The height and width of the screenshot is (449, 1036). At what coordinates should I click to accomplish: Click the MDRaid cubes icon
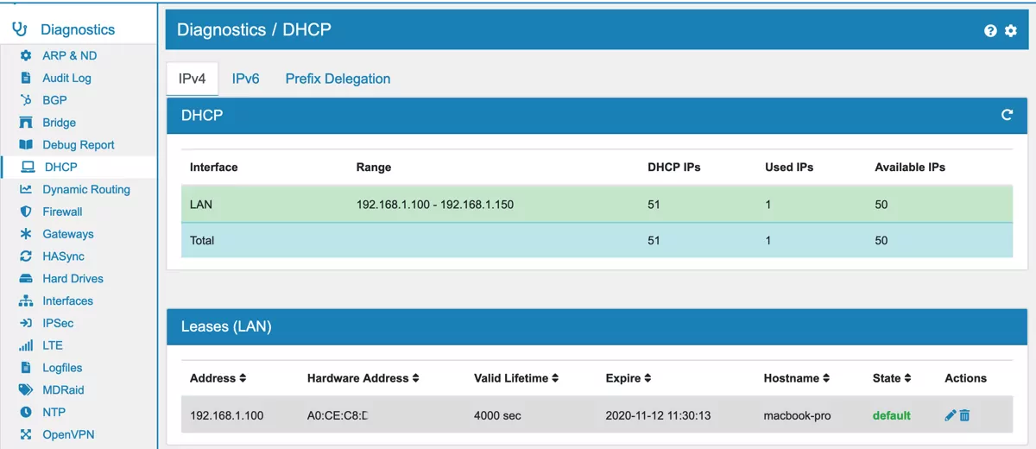click(26, 390)
